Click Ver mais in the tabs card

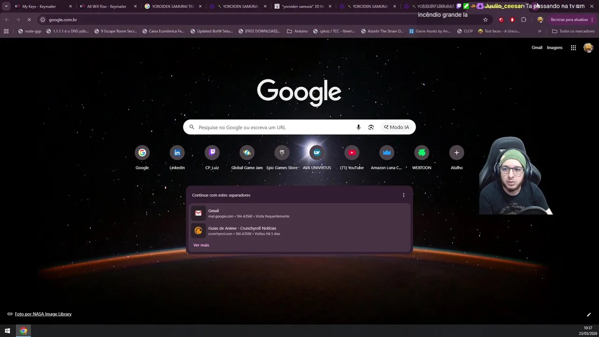tap(201, 245)
